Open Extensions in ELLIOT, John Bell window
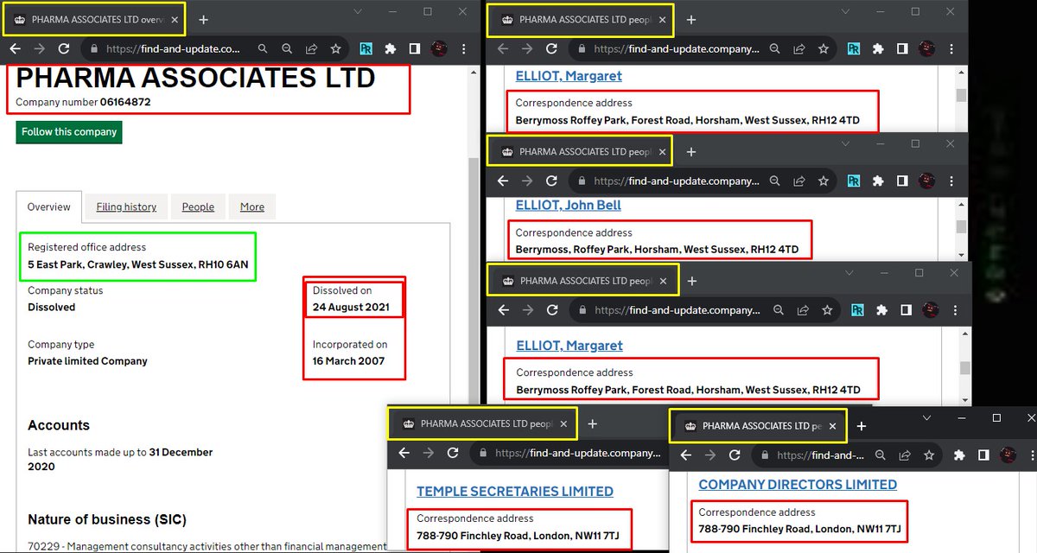 (x=878, y=181)
